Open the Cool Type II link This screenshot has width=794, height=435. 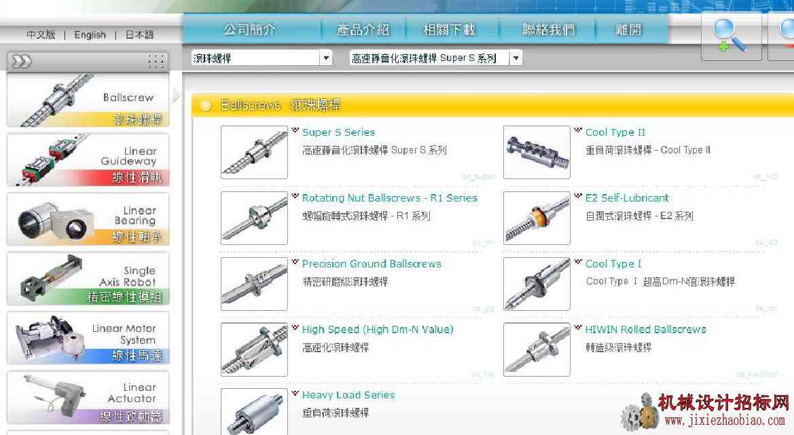615,132
